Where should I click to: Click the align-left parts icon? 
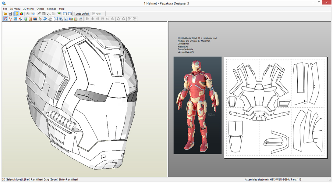[88, 19]
